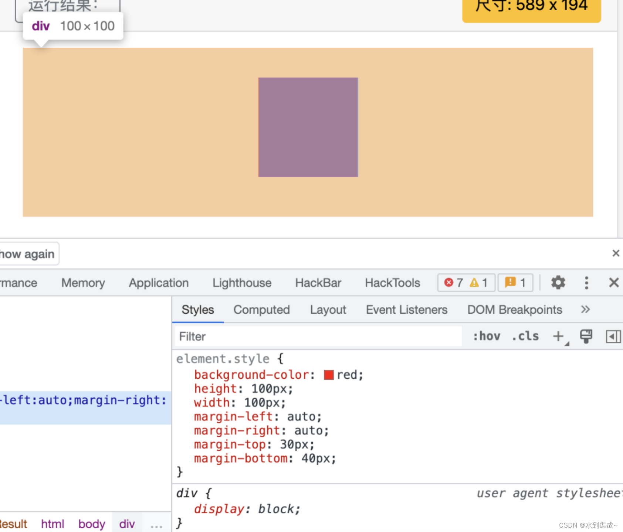This screenshot has height=532, width=623.
Task: Click the 'user agent stylesheet' label
Action: point(549,493)
